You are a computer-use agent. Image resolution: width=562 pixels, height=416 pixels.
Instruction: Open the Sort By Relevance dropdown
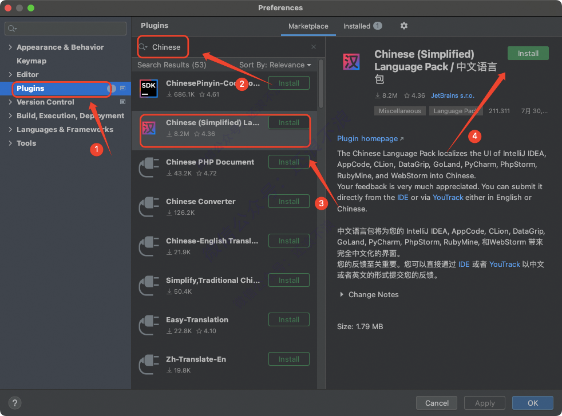(x=275, y=65)
